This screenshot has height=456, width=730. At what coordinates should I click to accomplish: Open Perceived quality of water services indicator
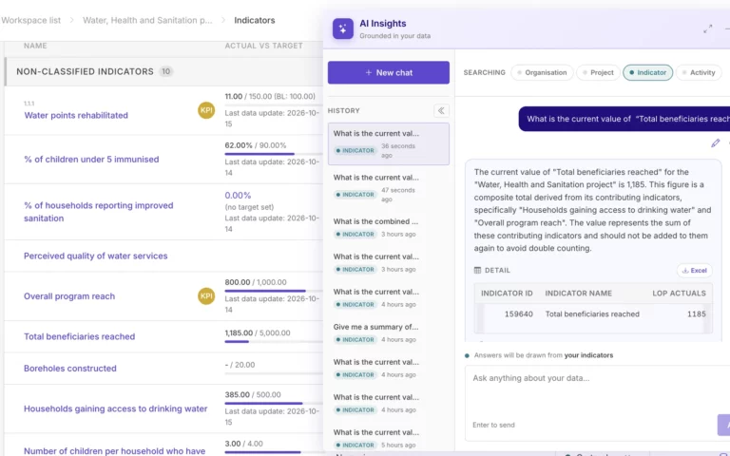pyautogui.click(x=95, y=256)
